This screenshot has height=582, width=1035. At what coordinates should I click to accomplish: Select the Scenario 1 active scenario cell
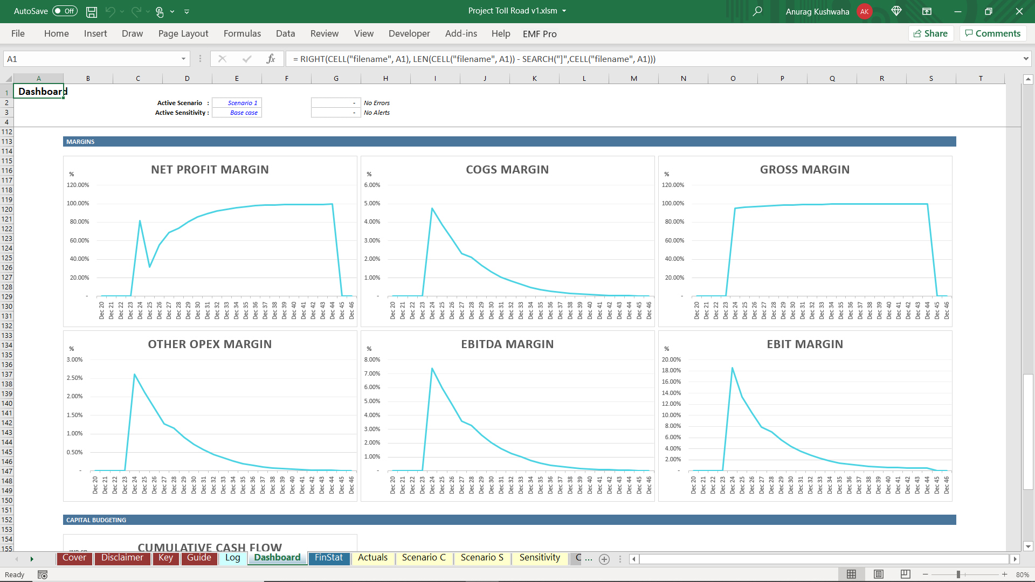click(x=237, y=103)
